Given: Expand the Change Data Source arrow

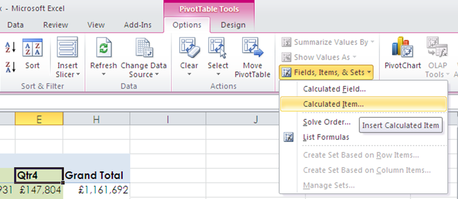Looking at the screenshot, I should [157, 75].
